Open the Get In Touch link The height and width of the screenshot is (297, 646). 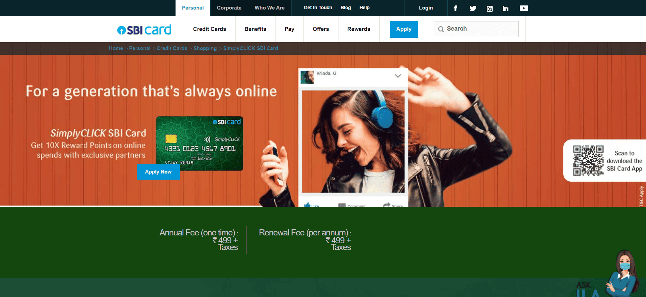tap(318, 7)
